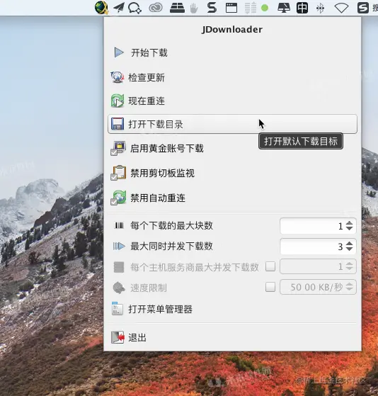Viewport: 378px width, 396px height.
Task: Click the 每个下载的最大块数 label
Action: [x=171, y=225]
